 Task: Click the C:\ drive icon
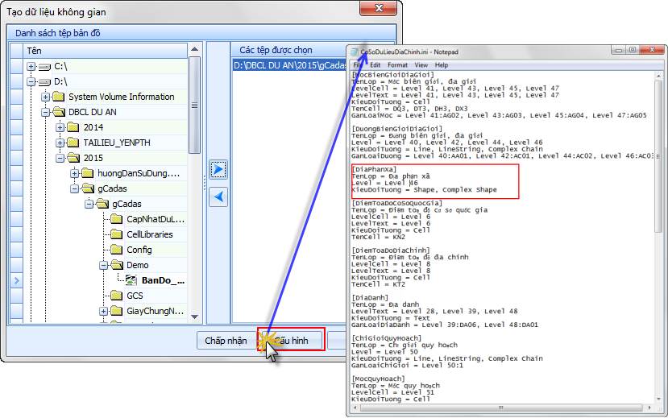click(x=44, y=66)
